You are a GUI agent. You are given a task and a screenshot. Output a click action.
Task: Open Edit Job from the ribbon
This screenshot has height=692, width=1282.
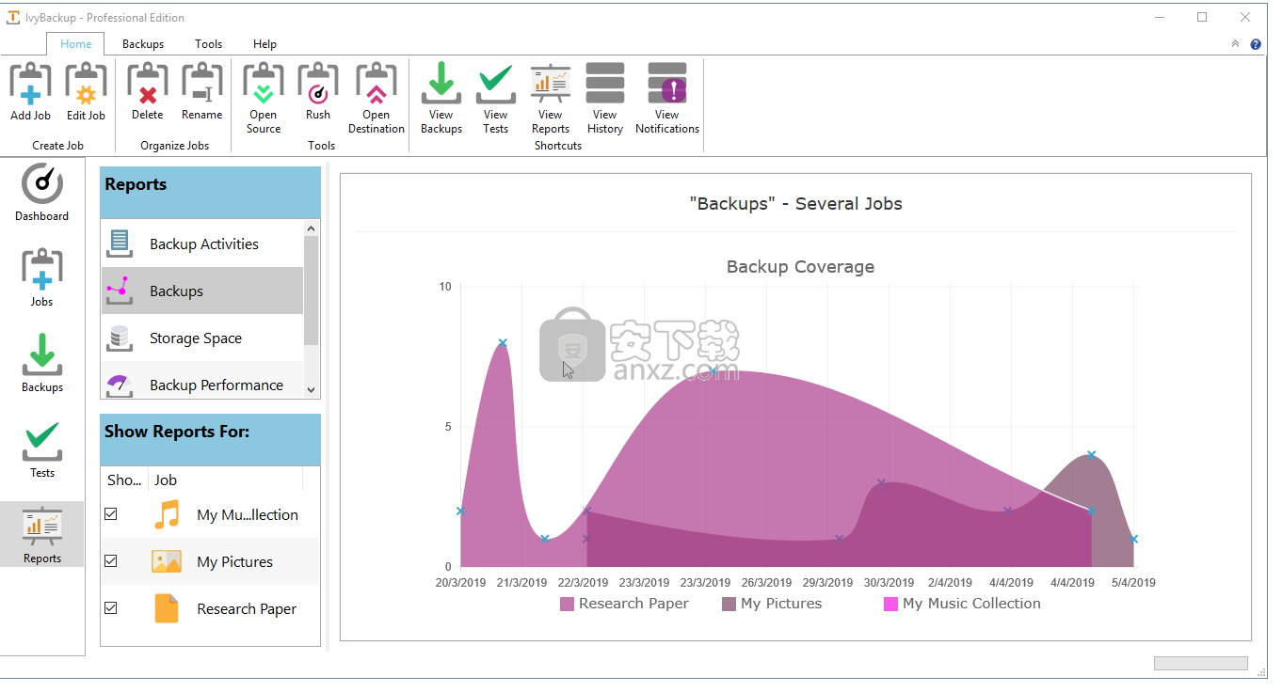pos(86,92)
